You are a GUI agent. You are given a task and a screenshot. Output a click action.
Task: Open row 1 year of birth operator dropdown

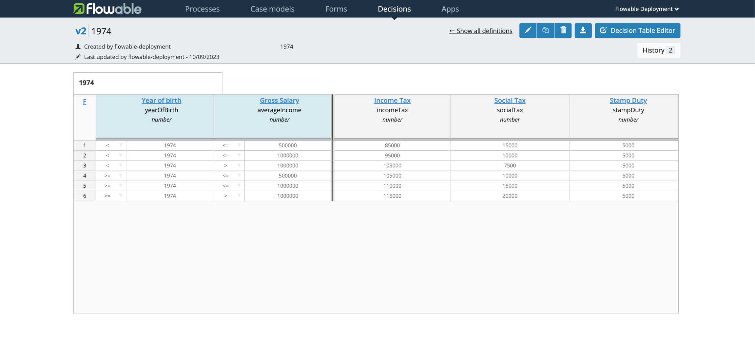click(120, 145)
